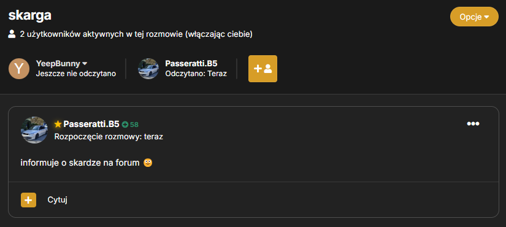This screenshot has height=227, width=506.
Task: Click the reputation score 58
Action: 134,125
